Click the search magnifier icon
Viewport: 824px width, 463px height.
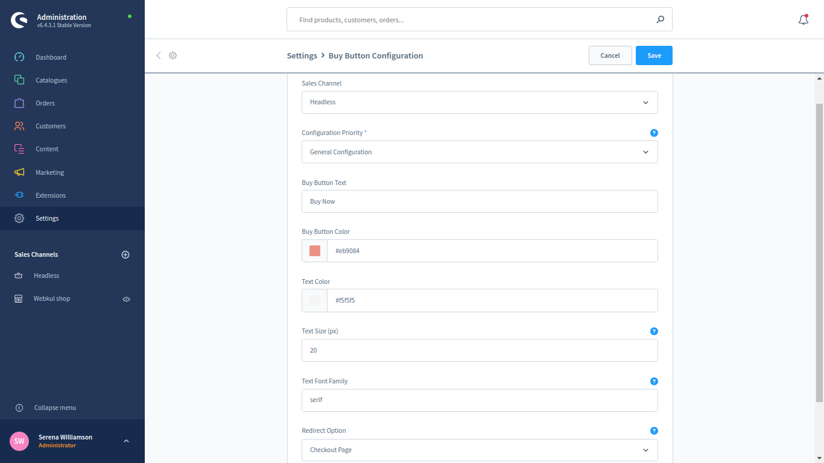660,19
